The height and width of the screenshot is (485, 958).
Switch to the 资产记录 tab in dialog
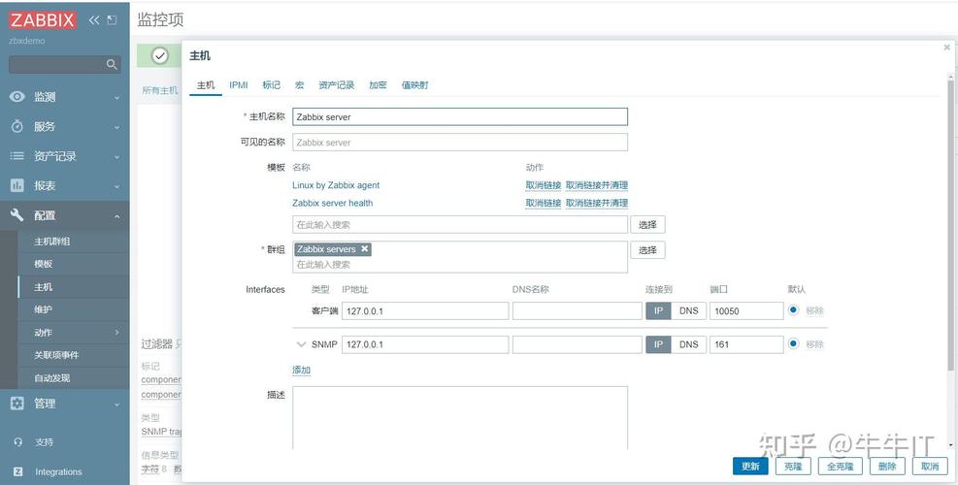click(336, 85)
